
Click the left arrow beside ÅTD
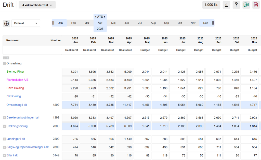pyautogui.click(x=96, y=17)
